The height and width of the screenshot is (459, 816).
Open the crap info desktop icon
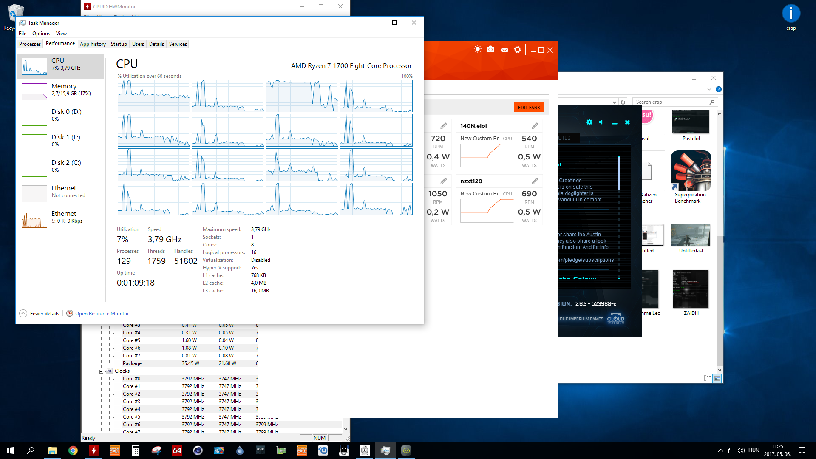(x=791, y=17)
